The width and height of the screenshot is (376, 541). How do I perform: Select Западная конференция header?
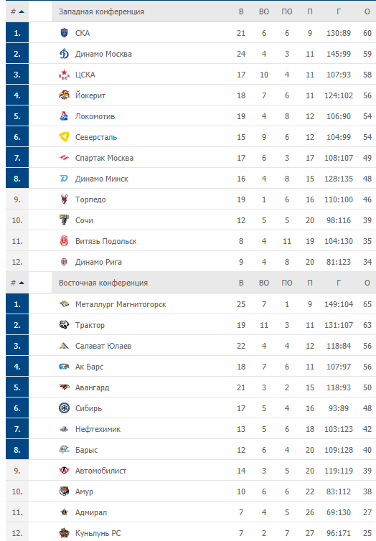pyautogui.click(x=101, y=11)
